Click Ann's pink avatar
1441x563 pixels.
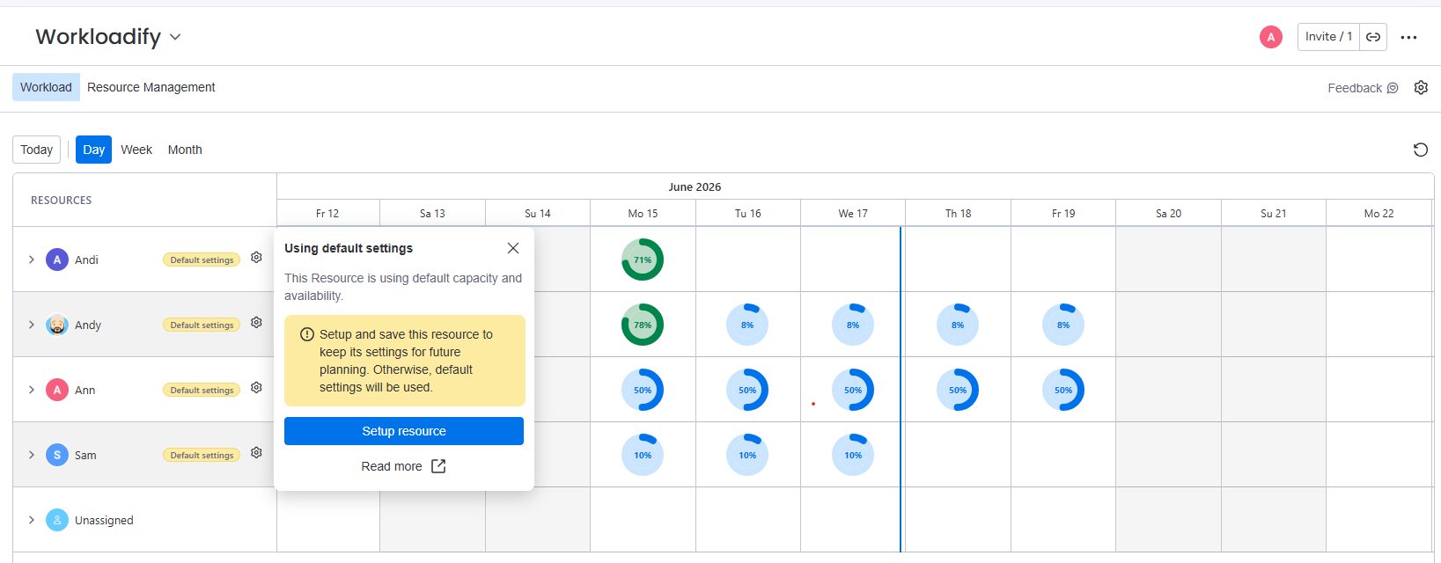click(57, 390)
